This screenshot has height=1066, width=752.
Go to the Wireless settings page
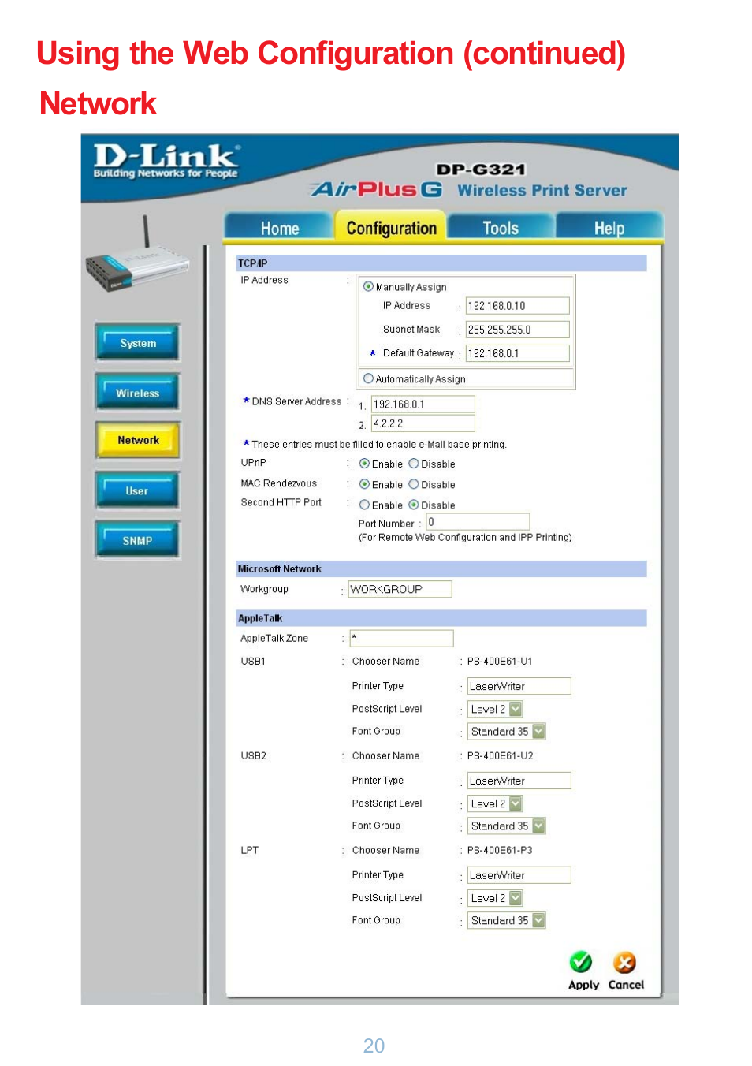click(x=138, y=393)
